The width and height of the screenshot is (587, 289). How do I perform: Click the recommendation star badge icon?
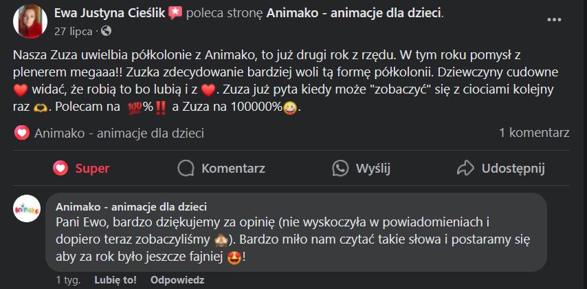tap(175, 12)
